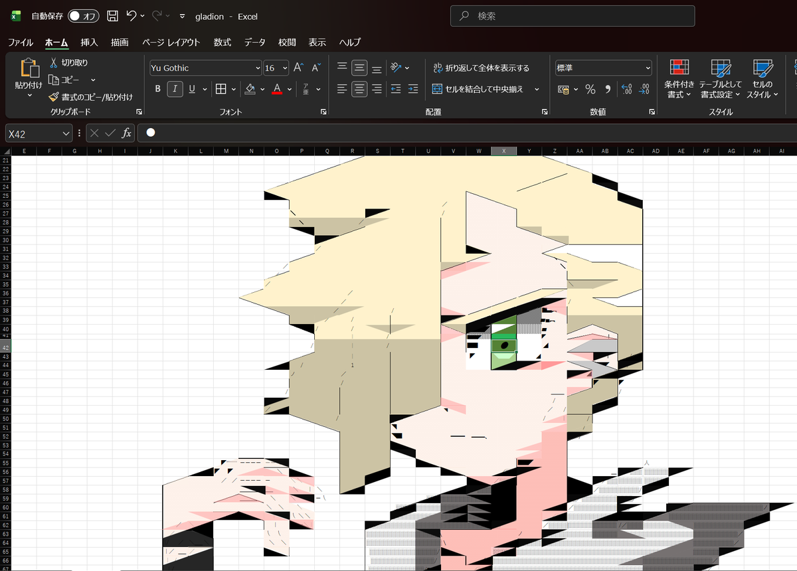Click the Percent Style icon

coord(590,89)
